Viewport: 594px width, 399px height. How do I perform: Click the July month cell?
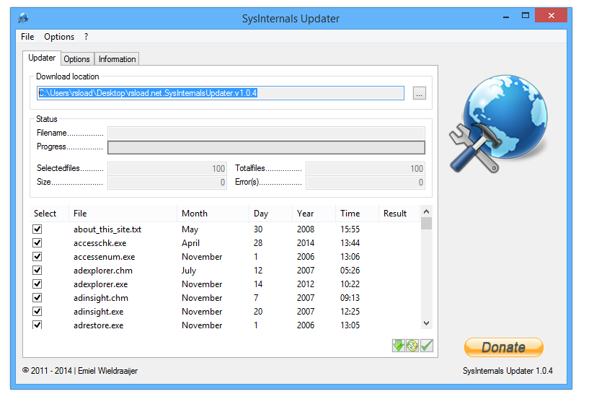click(189, 271)
